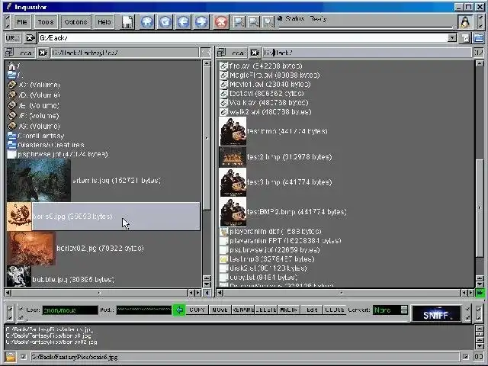Viewport: 488px width, 366px height.
Task: Select the D: (Volume) drive
Action: pyautogui.click(x=34, y=95)
